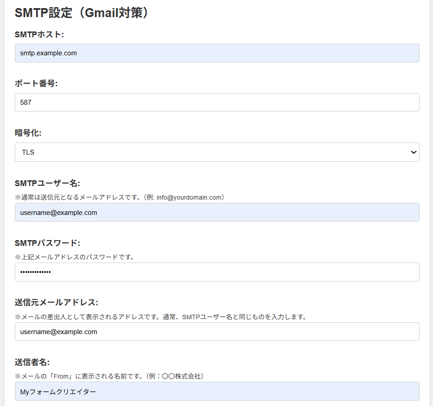Screen dimensions: 433x406
Task: Click the chevron arrow of the 暗号化 select
Action: 414,152
